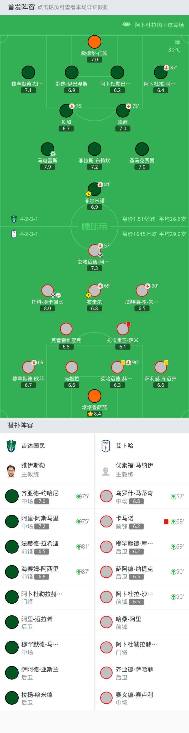189x733 pixels.
Task: Tap 托科-埃卡姆比 player avatar
Action: 48,291
